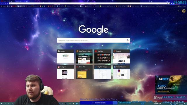Reload the page with refresh button
187x105 pixels.
pyautogui.click(x=6, y=3)
